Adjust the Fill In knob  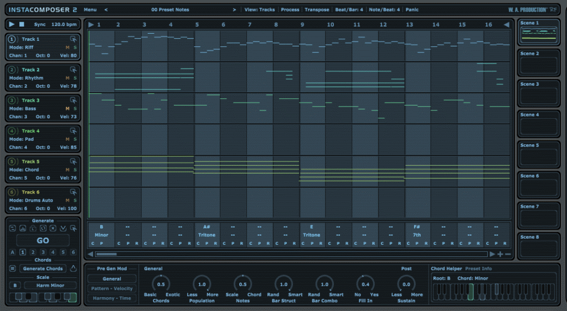point(365,284)
